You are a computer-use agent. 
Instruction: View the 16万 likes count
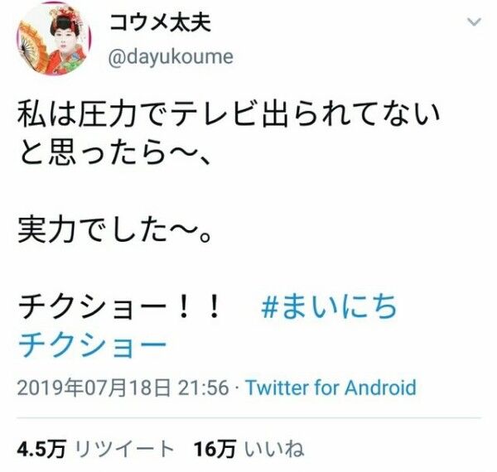(215, 449)
